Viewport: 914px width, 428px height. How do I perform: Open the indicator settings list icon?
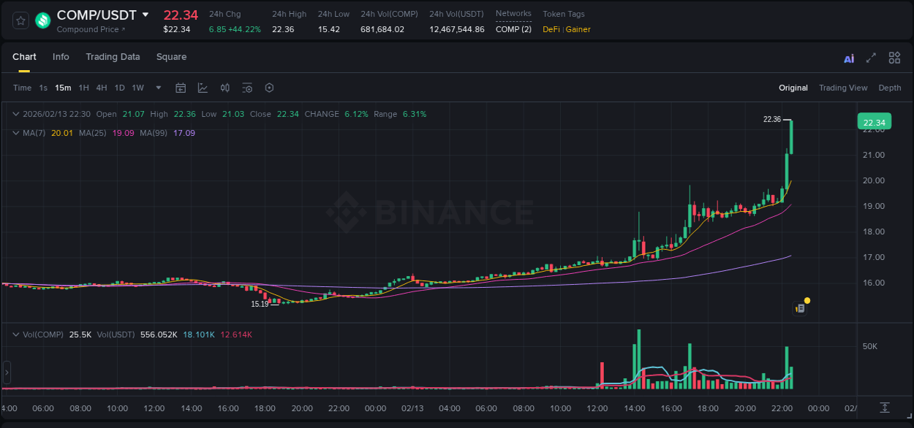point(247,88)
